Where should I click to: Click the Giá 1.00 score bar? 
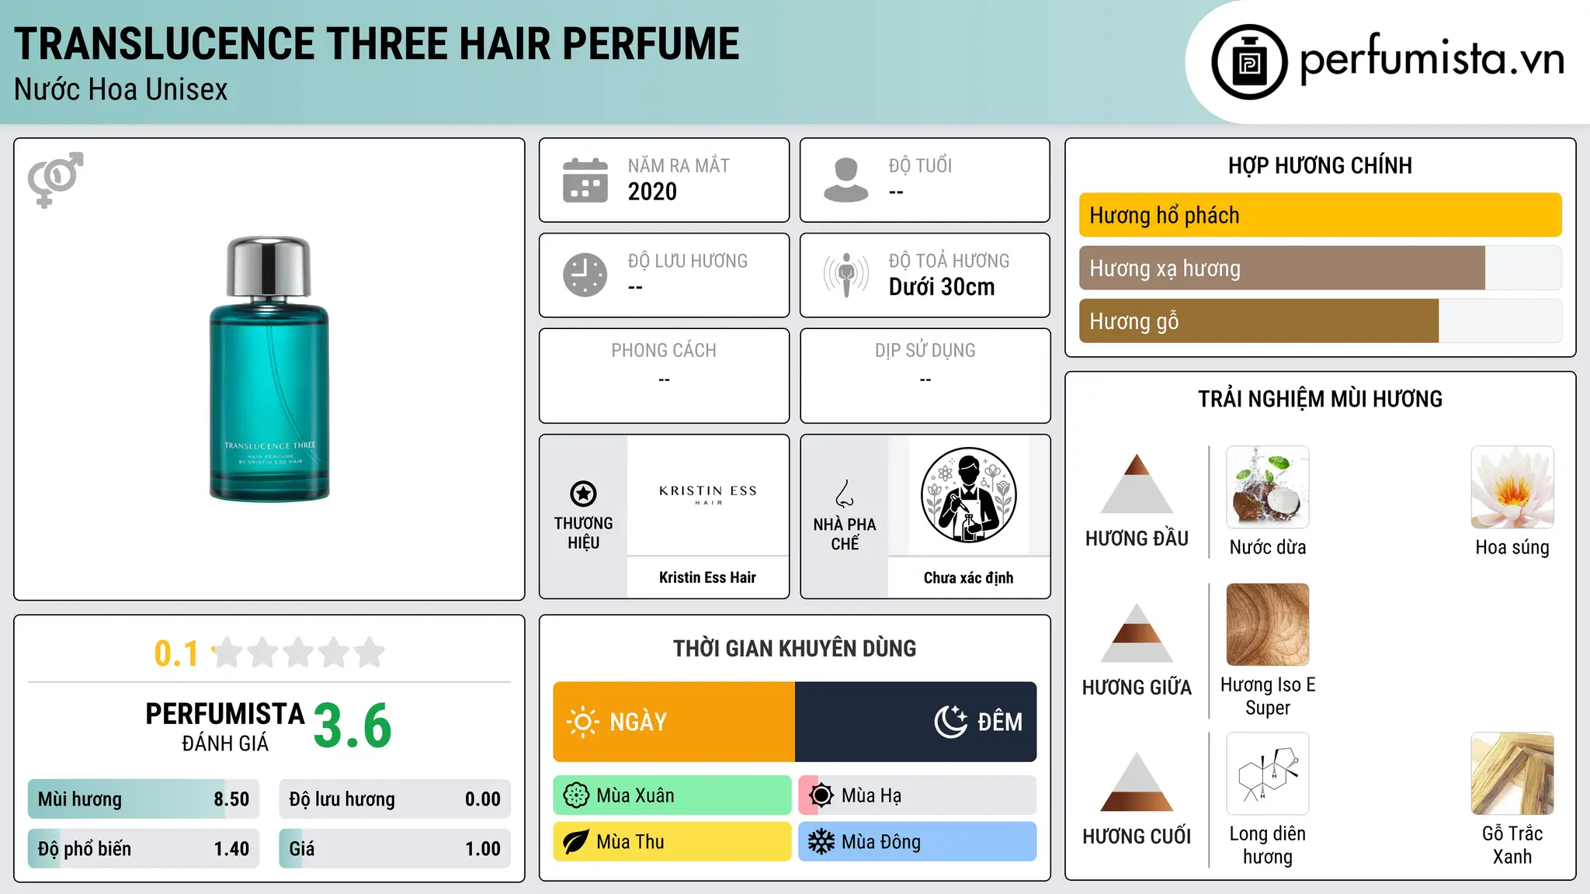coord(394,848)
